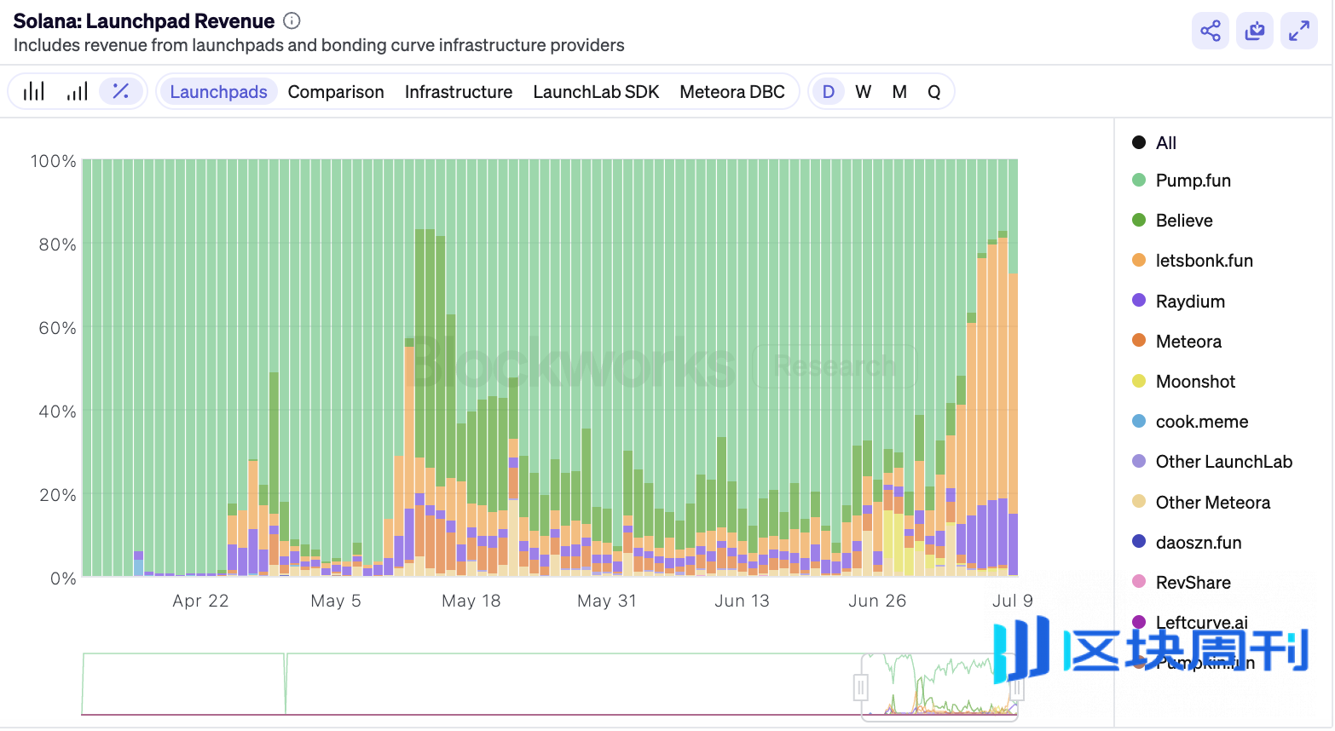Image resolution: width=1335 pixels, height=731 pixels.
Task: Click the chart title Solana: Launchpad Revenue
Action: [x=144, y=20]
